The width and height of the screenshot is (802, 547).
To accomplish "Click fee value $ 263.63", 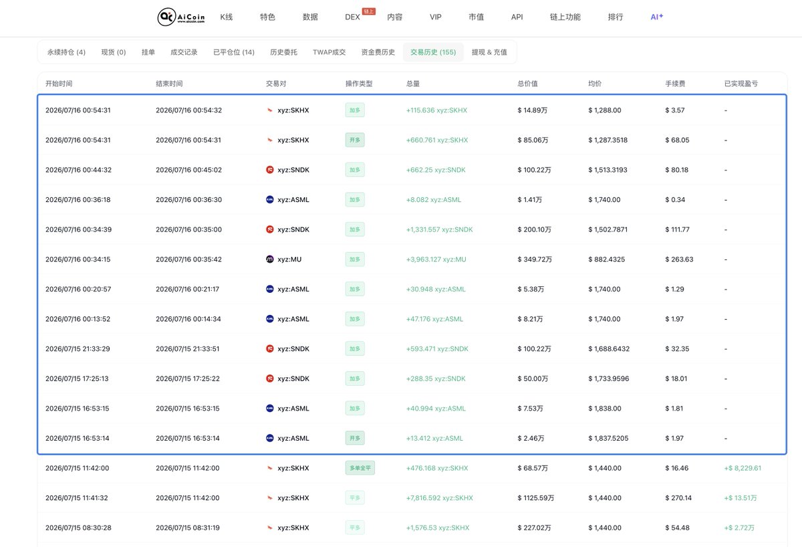I will coord(679,259).
